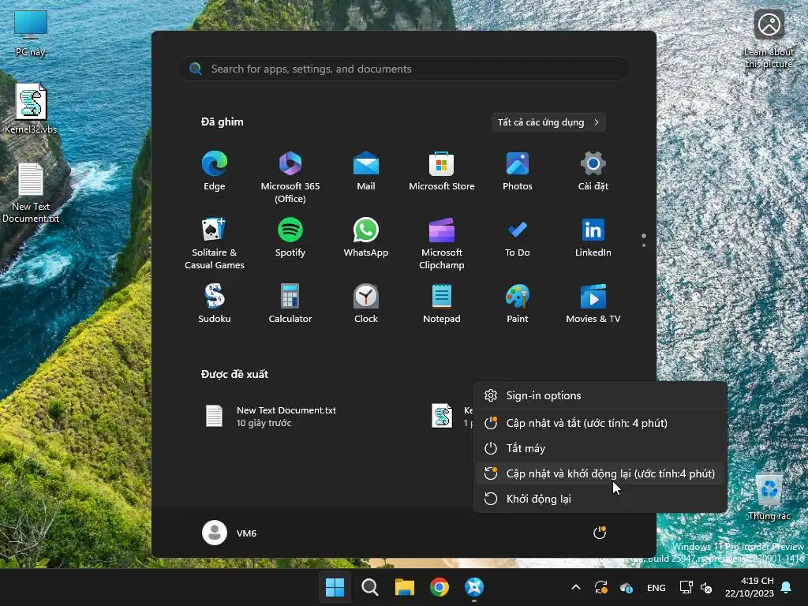Launch the Photos app
The image size is (808, 606).
point(518,171)
